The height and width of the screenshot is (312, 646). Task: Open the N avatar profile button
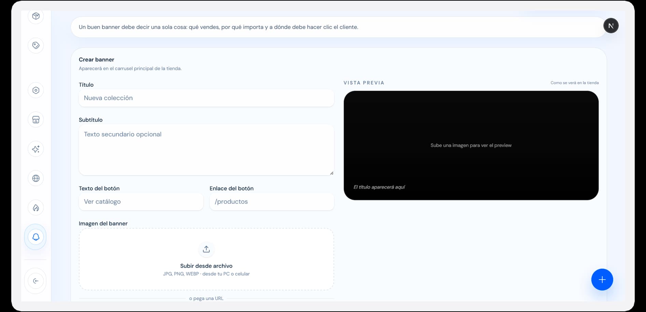click(x=611, y=26)
